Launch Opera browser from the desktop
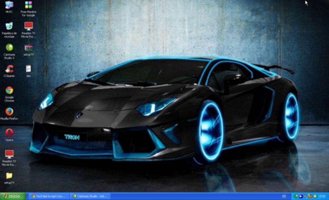Screen dimensions: 329x200 click(9, 135)
